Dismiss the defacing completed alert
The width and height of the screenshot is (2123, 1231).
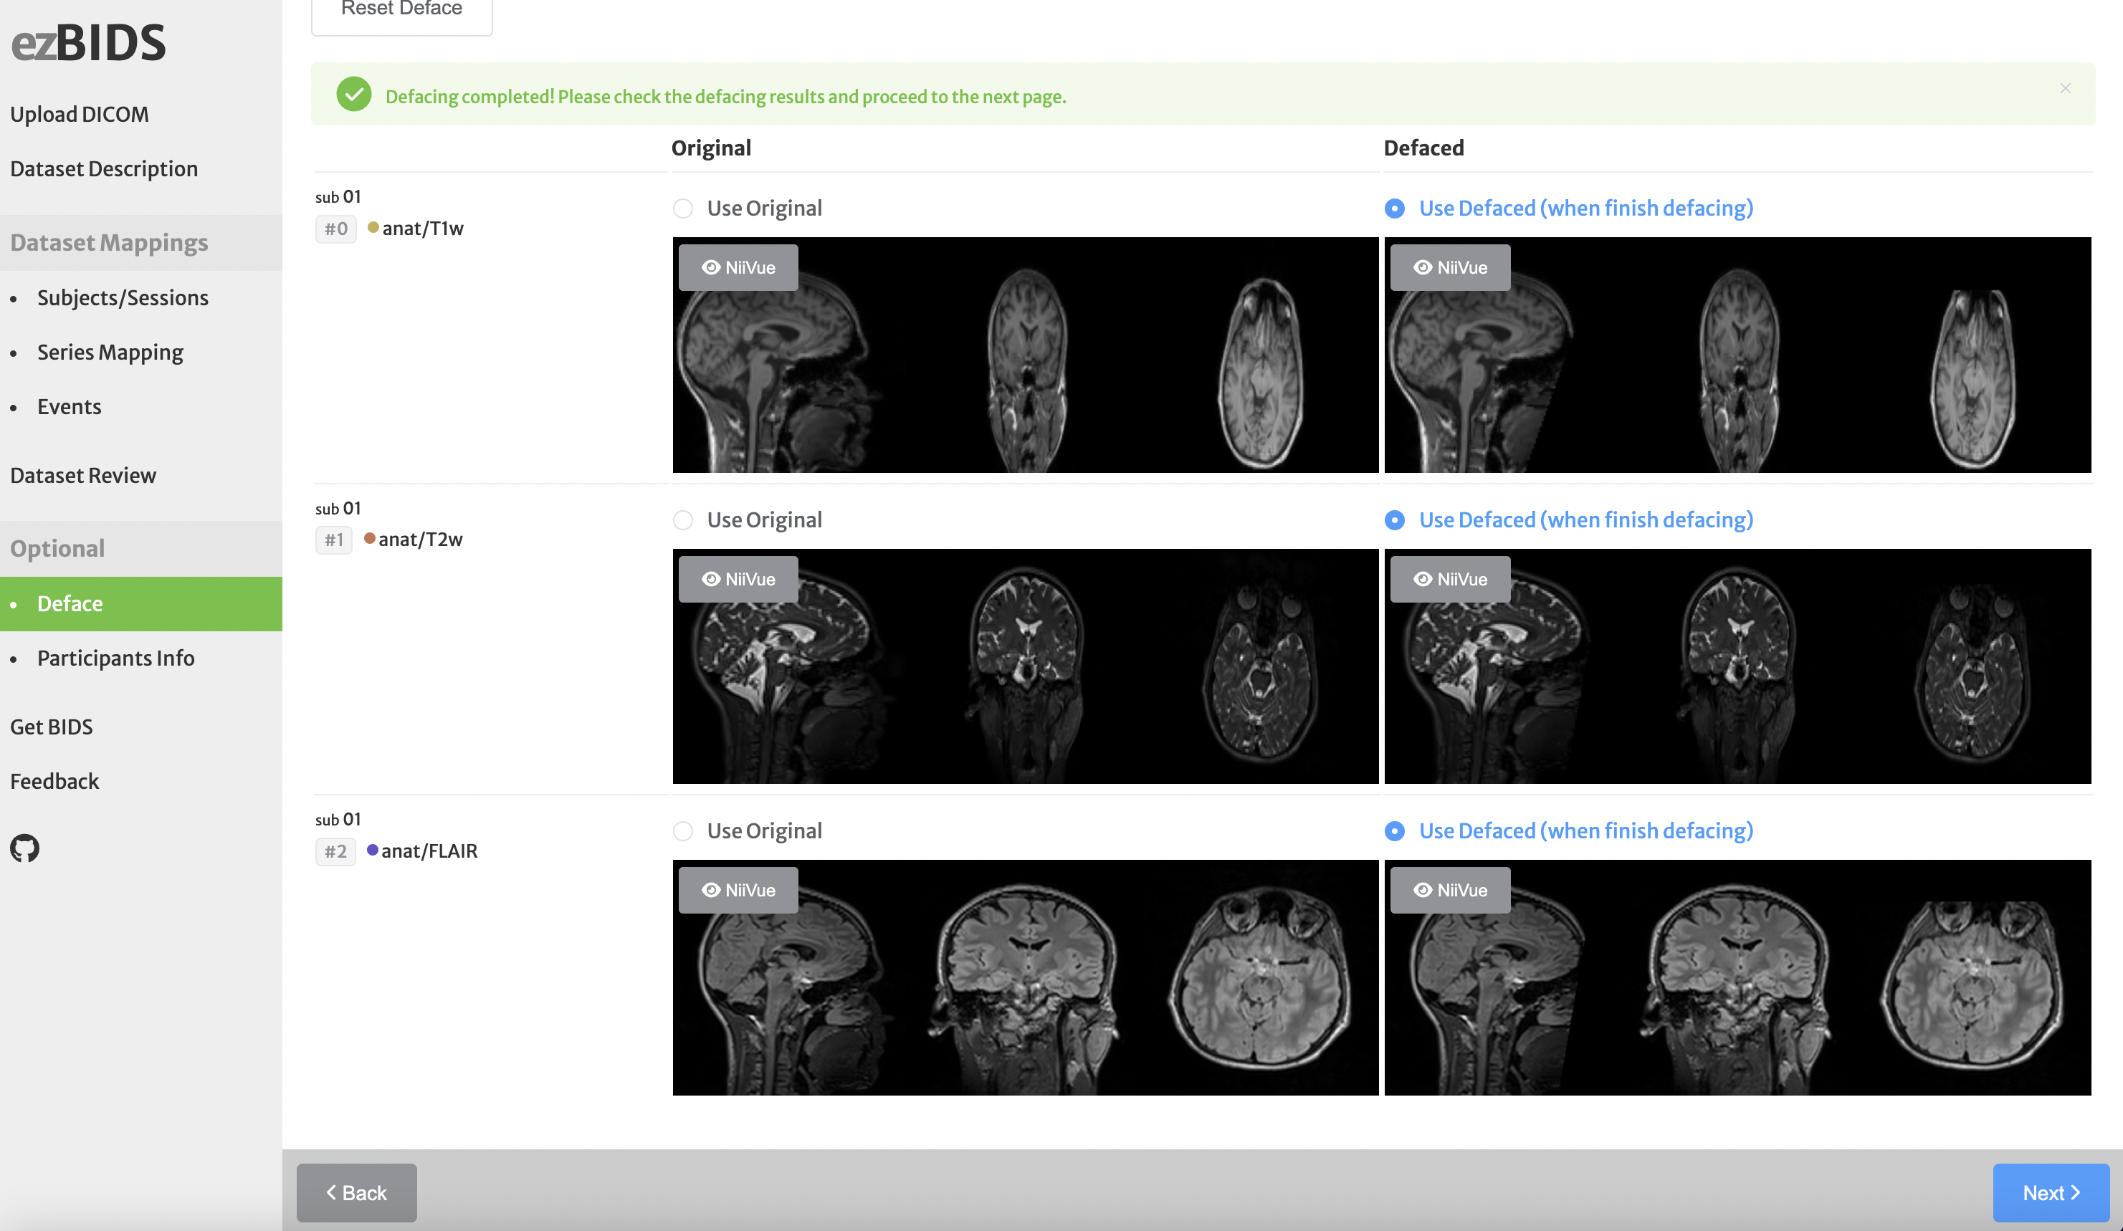tap(2065, 88)
